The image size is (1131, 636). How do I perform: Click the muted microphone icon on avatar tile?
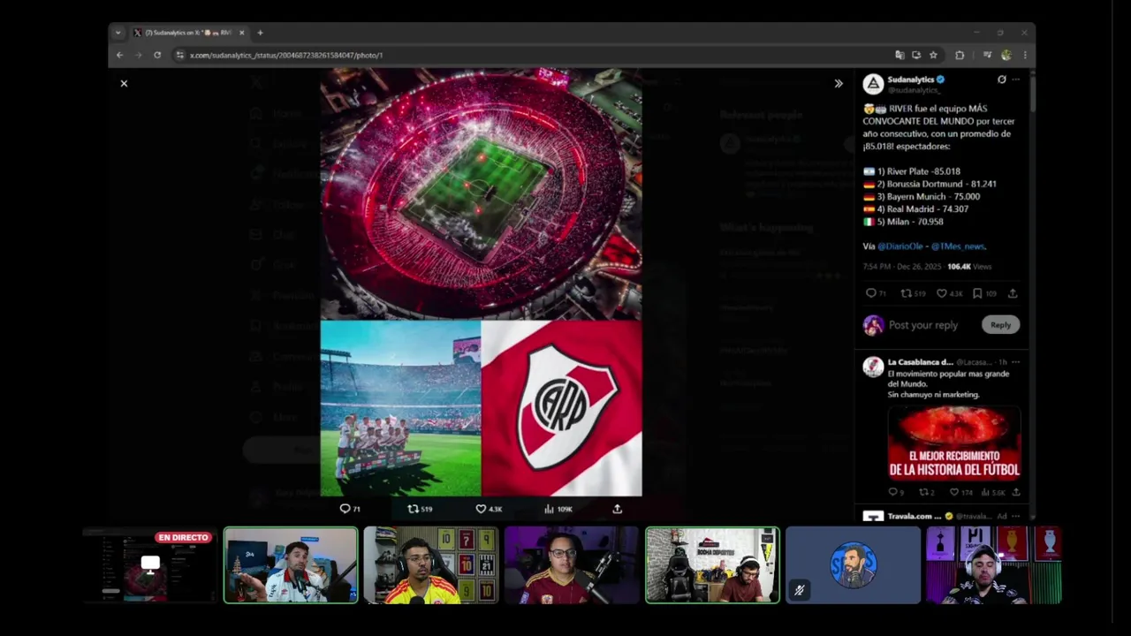799,590
